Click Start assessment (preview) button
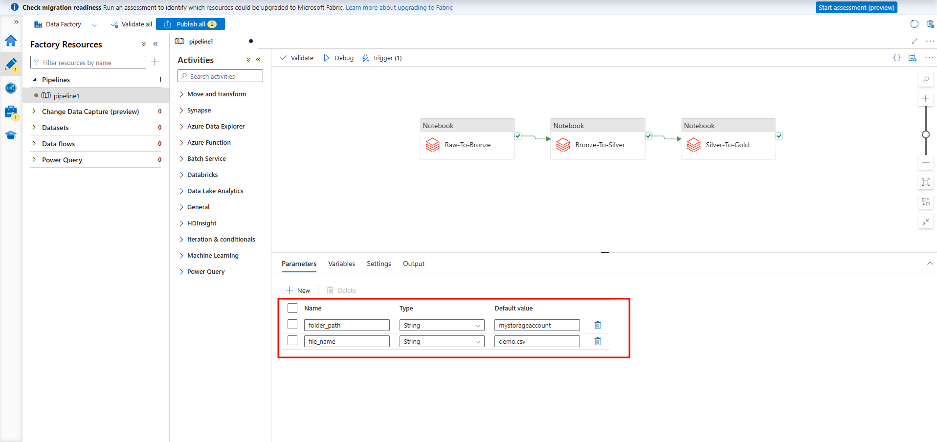The width and height of the screenshot is (937, 442). [x=856, y=7]
